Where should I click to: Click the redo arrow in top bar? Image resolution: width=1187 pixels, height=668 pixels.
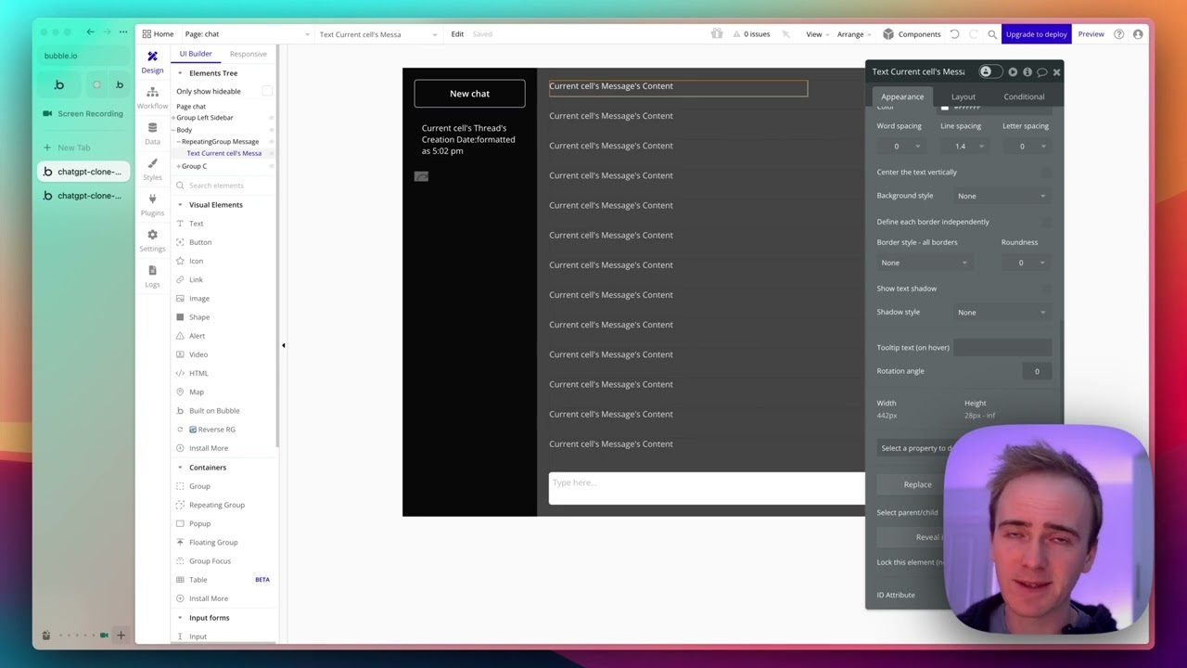point(974,34)
